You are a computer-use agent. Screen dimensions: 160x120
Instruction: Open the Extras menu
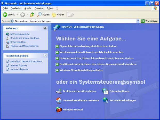(x=50, y=8)
